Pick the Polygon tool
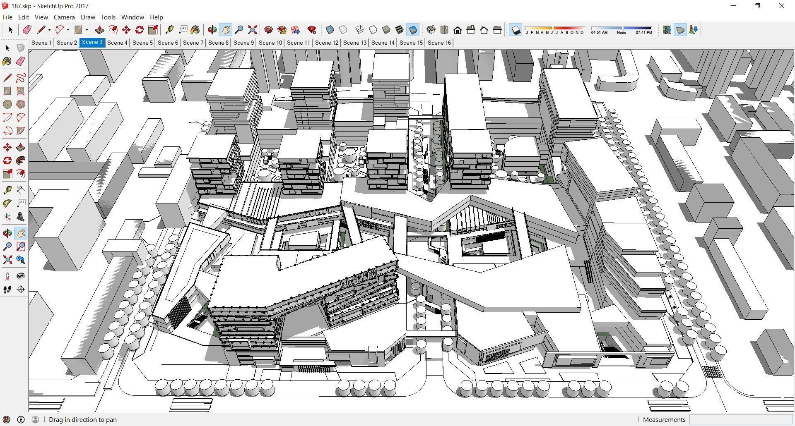Screen dimensions: 795x426 pos(21,104)
